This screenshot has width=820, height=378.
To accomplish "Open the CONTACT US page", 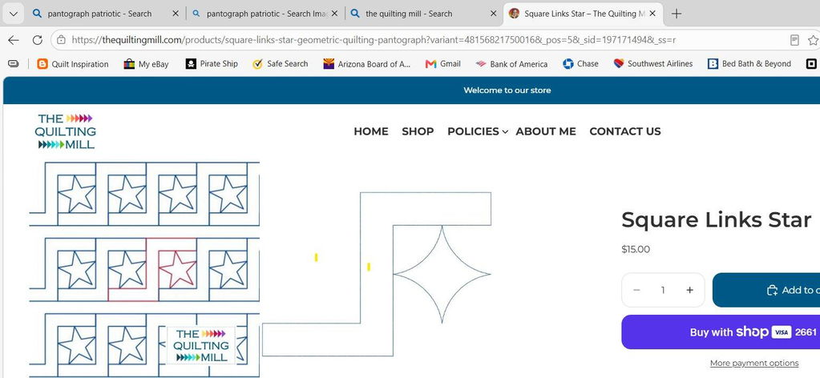I will tap(625, 131).
